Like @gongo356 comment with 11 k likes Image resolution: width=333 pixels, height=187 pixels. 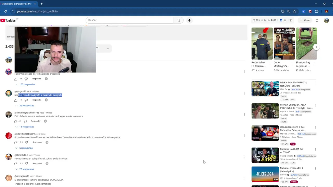16,100
